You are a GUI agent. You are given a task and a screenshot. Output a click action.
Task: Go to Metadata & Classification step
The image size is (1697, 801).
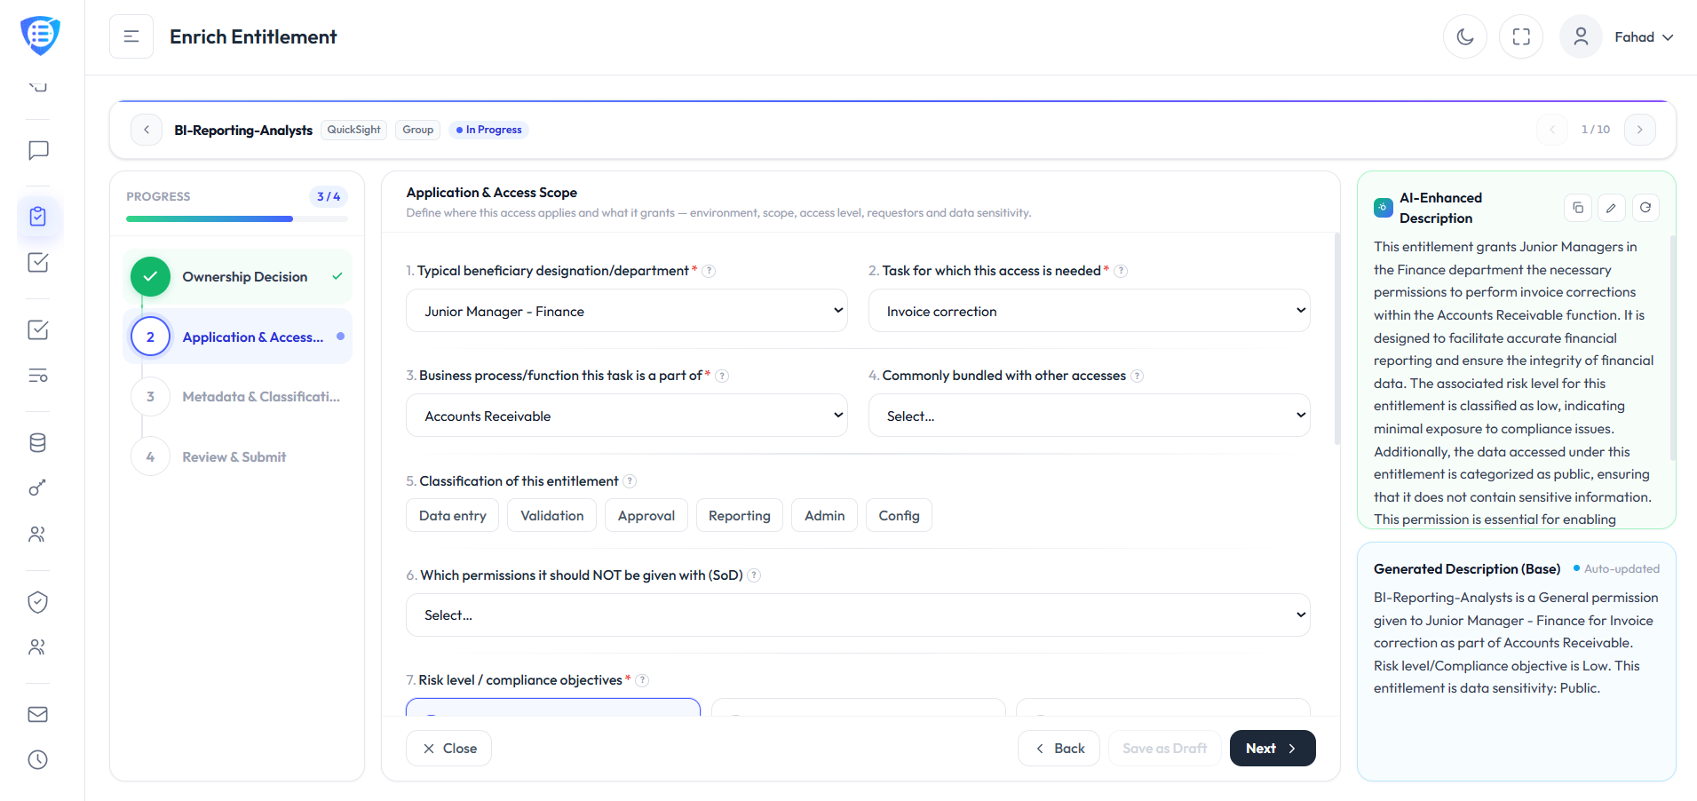click(238, 397)
